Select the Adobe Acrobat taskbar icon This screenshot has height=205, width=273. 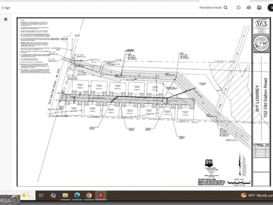(101, 195)
